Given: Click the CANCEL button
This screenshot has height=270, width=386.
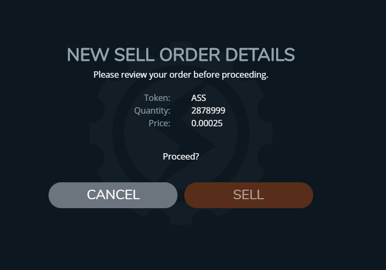Looking at the screenshot, I should coord(113,195).
